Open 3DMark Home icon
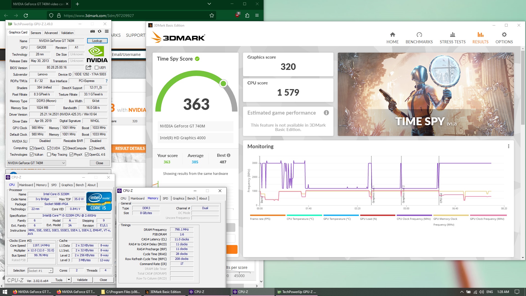 pos(392,35)
